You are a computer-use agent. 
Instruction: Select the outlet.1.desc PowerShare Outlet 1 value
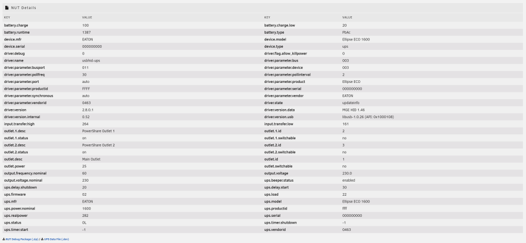pos(98,131)
